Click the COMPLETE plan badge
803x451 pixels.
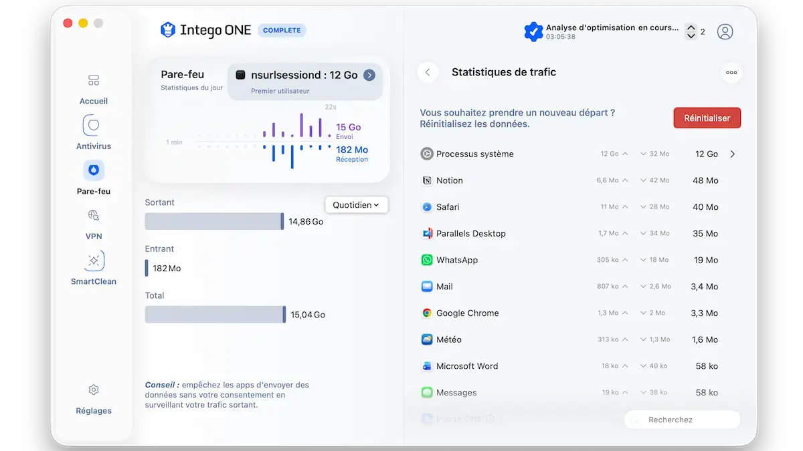(x=282, y=30)
